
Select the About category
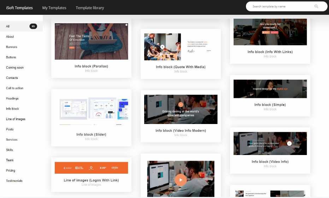pyautogui.click(x=10, y=37)
